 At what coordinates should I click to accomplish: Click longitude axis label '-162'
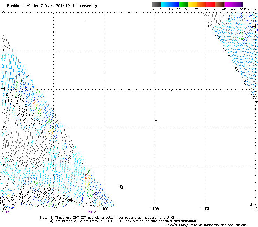53,209
